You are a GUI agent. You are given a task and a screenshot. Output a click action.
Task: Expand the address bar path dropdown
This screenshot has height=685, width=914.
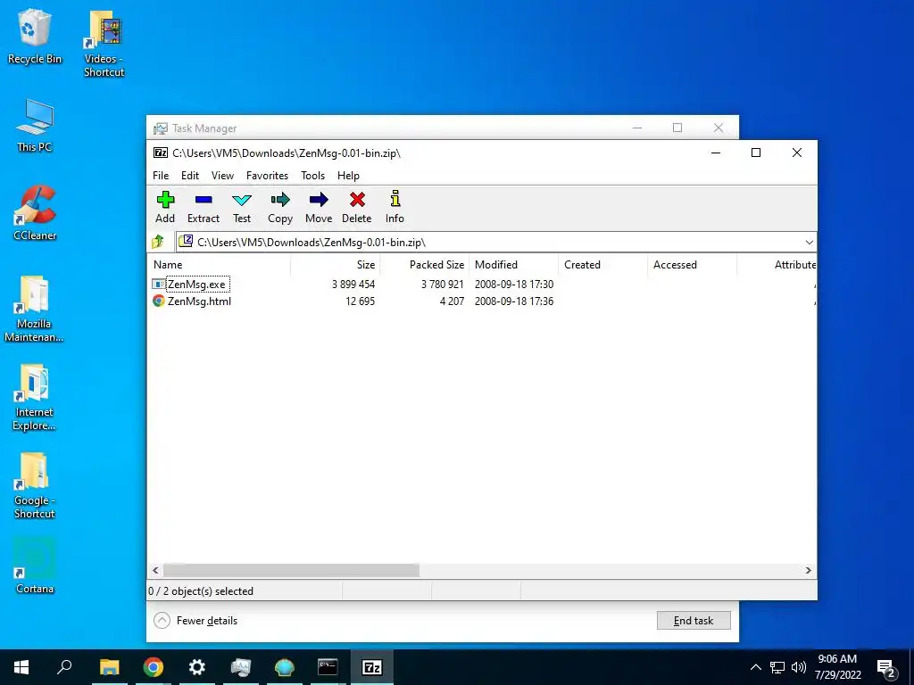(809, 243)
